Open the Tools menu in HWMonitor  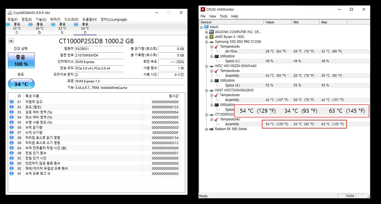click(224, 16)
